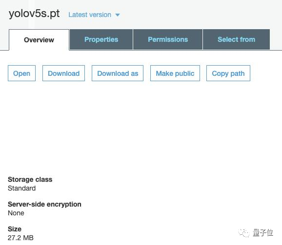Viewport: 282px width, 245px height.
Task: Go to the Permissions tab
Action: coord(168,39)
